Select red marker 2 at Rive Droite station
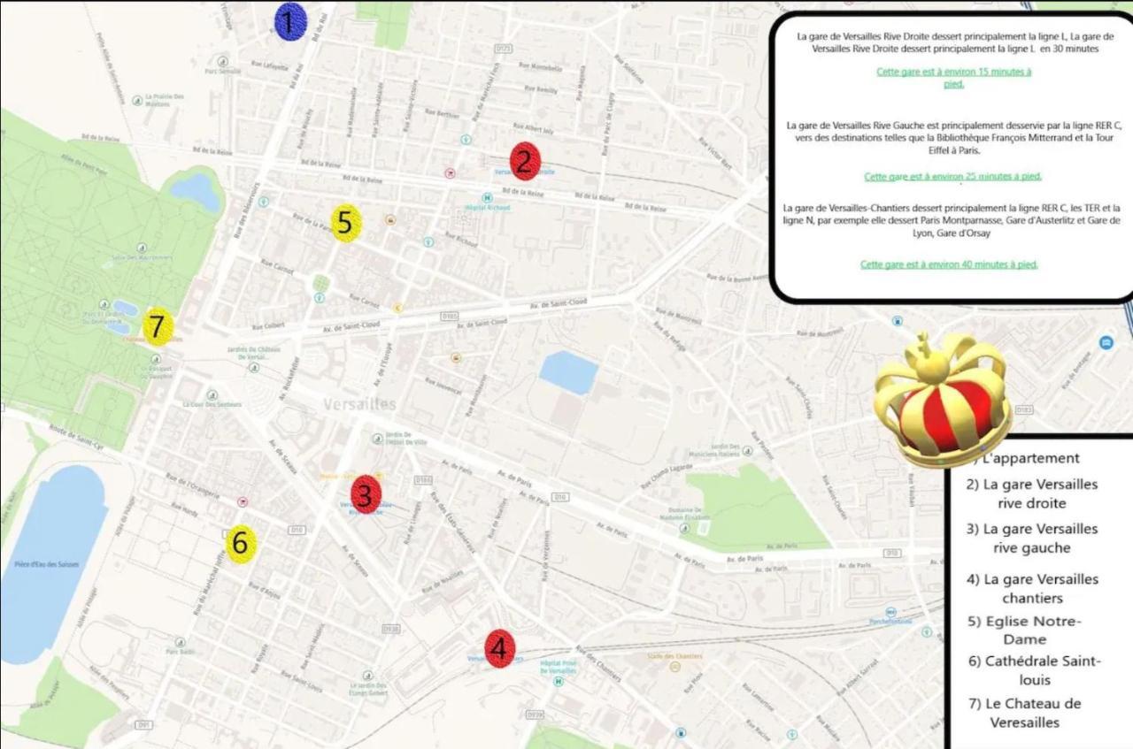This screenshot has width=1133, height=749. coord(525,161)
